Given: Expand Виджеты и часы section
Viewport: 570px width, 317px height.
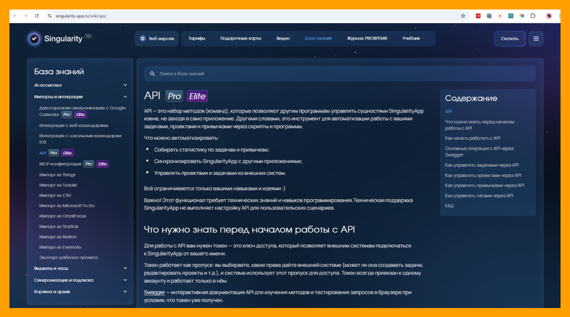Looking at the screenshot, I should pyautogui.click(x=125, y=268).
